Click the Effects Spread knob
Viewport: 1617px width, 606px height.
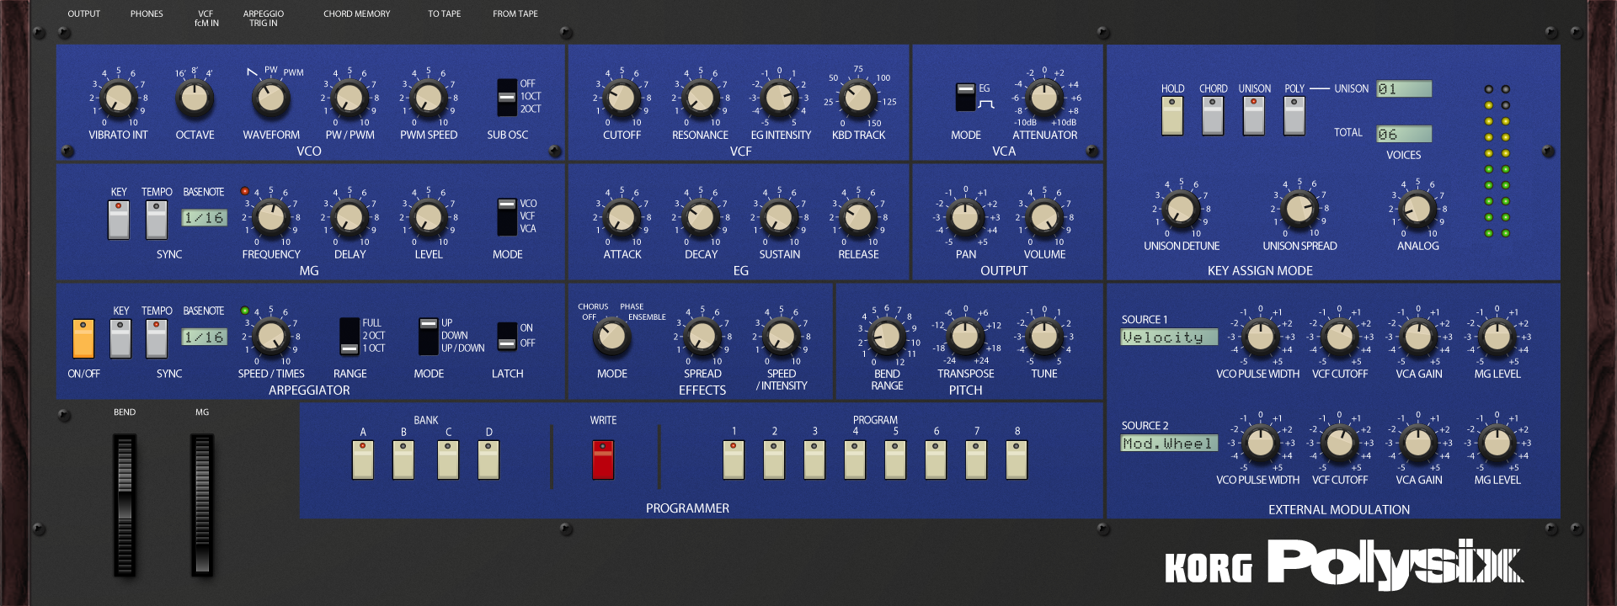click(702, 338)
